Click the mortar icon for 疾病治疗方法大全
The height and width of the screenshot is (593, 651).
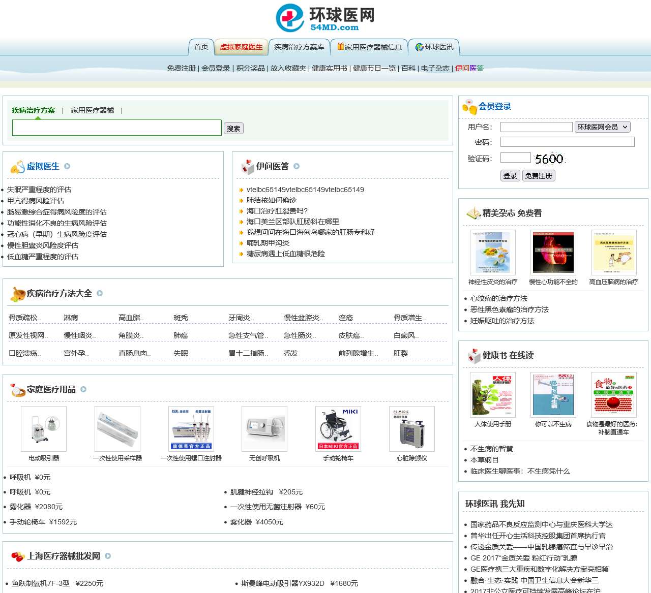coord(18,294)
